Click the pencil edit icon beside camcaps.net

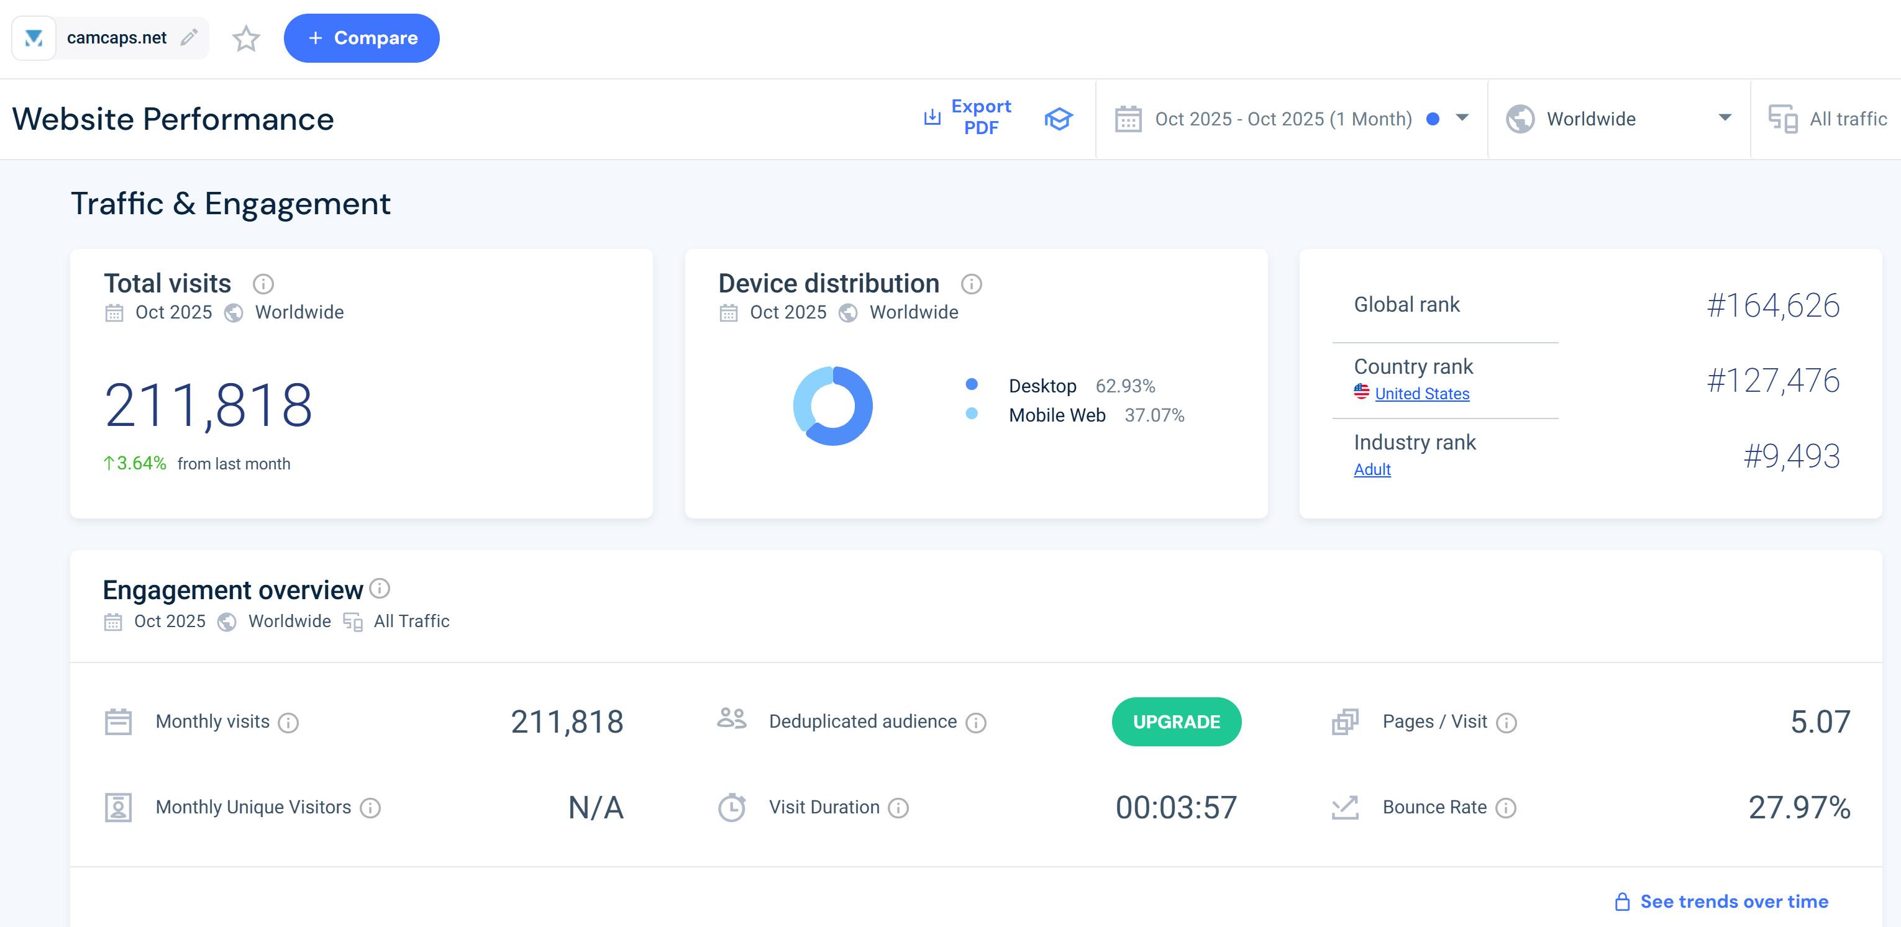click(x=189, y=37)
